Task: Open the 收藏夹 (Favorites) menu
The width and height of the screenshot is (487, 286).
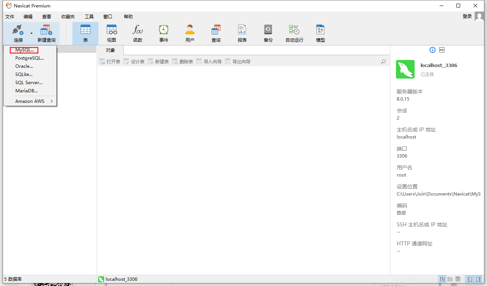Action: tap(68, 17)
